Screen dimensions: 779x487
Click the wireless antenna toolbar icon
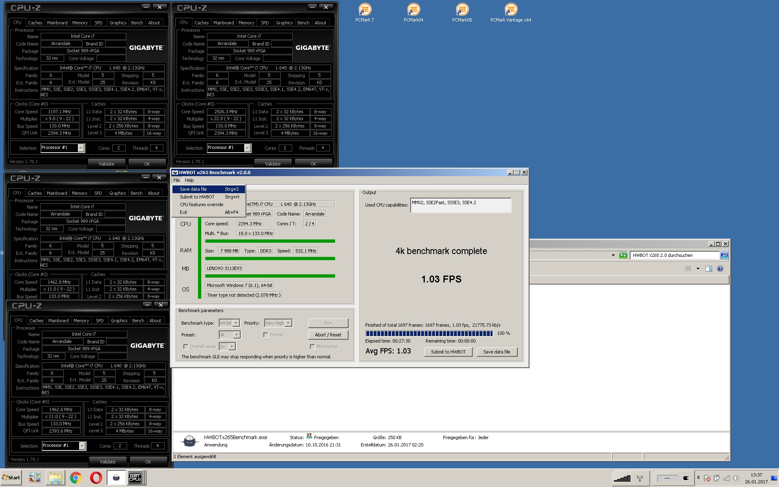(x=640, y=478)
